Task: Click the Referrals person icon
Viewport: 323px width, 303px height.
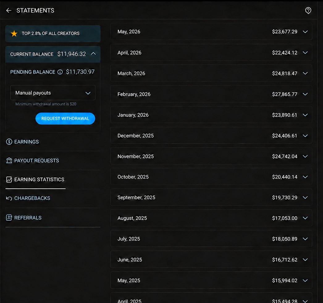Action: (x=9, y=217)
